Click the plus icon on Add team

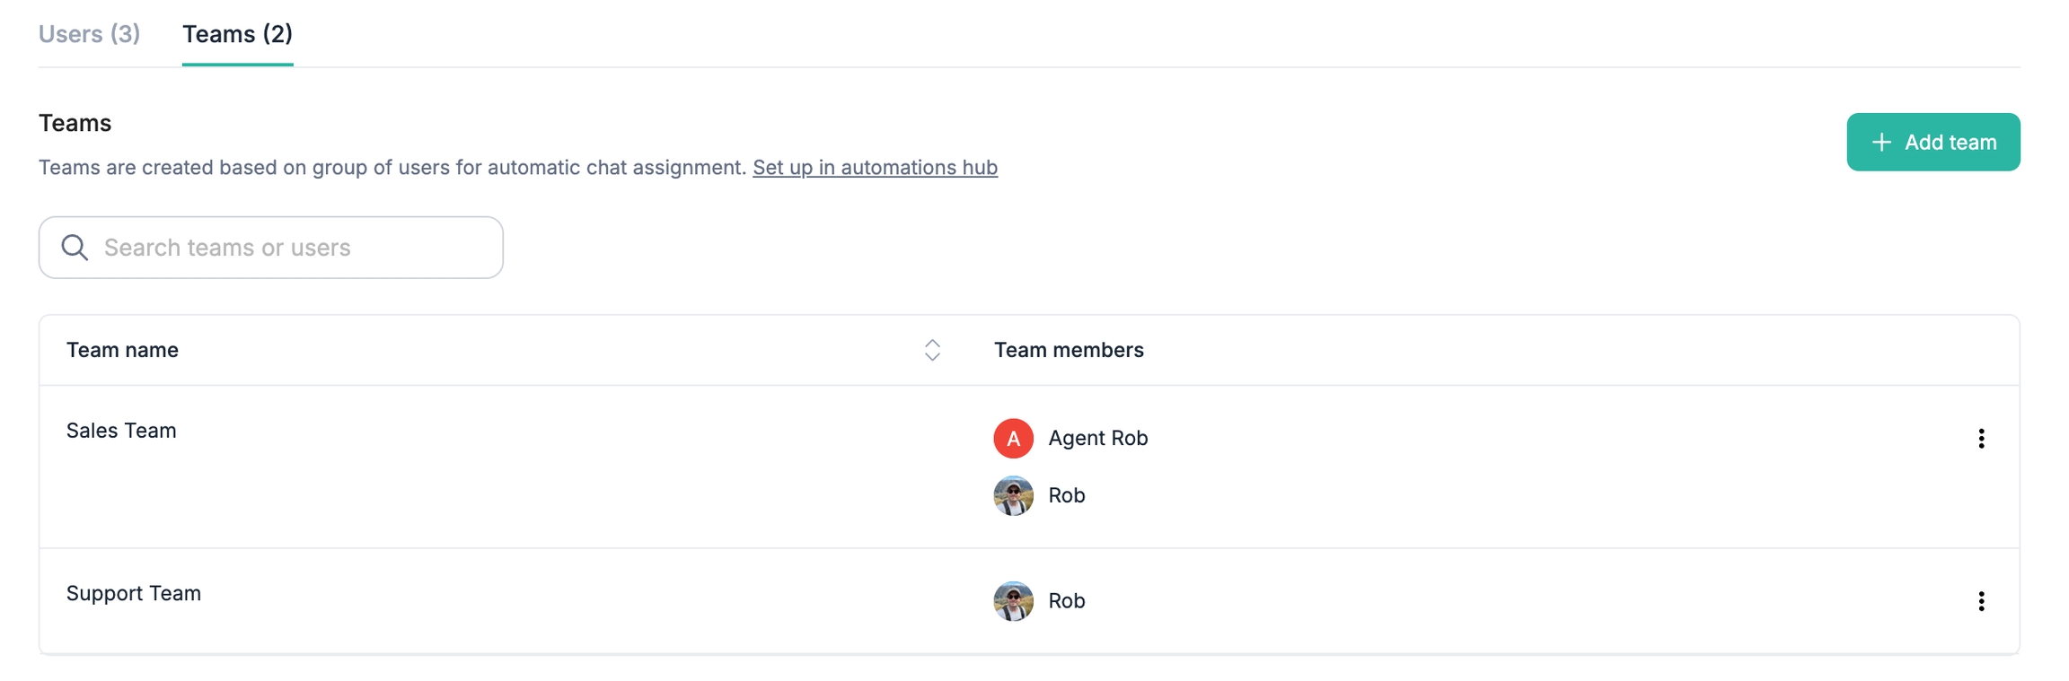click(x=1881, y=142)
